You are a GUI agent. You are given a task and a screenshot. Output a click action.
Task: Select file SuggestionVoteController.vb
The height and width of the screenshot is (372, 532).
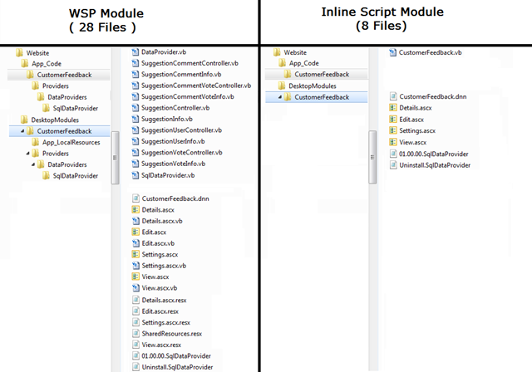pyautogui.click(x=182, y=153)
